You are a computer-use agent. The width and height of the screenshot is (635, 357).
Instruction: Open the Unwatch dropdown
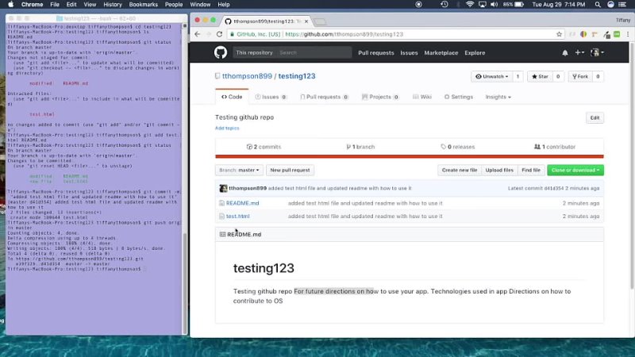[x=491, y=76]
